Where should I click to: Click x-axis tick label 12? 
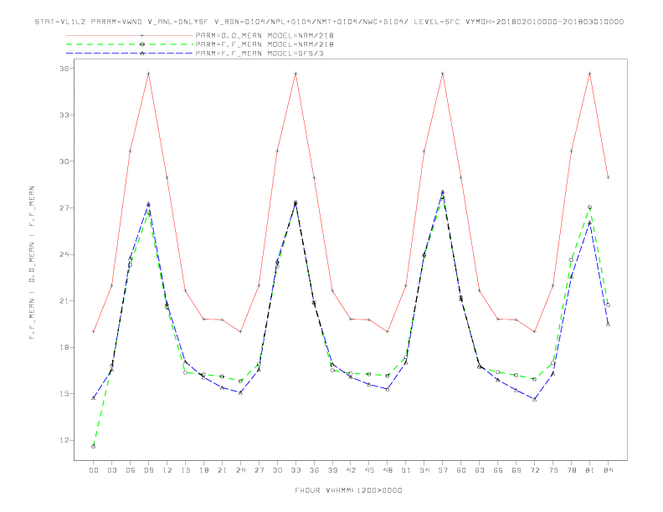point(167,470)
